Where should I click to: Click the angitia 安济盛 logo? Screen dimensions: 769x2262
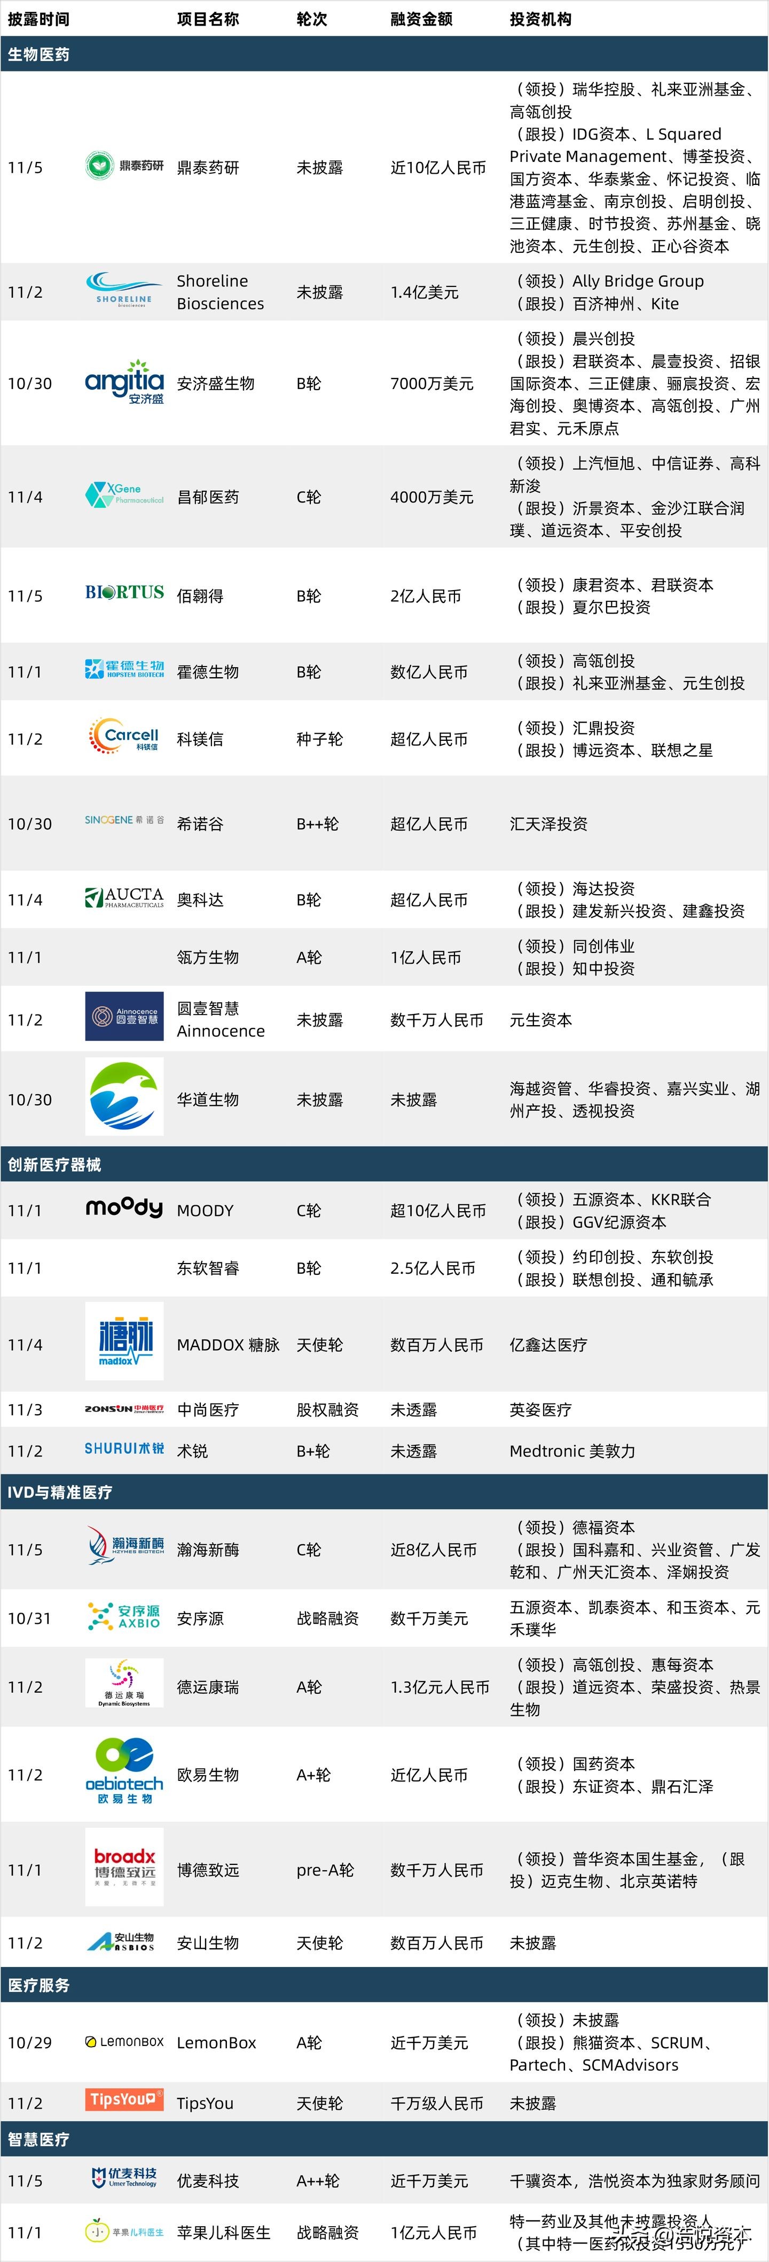tap(124, 382)
